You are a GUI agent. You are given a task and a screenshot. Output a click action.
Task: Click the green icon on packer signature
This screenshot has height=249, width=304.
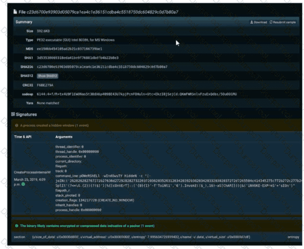tap(17, 226)
